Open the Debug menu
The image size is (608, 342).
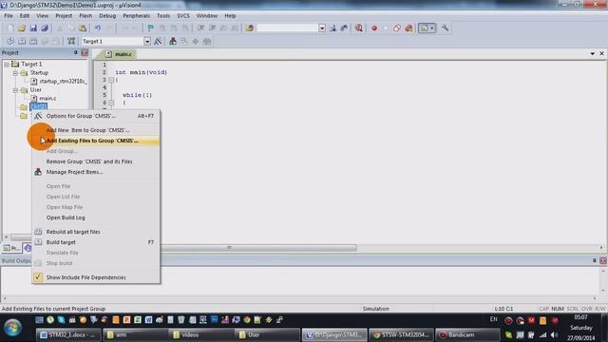click(107, 16)
